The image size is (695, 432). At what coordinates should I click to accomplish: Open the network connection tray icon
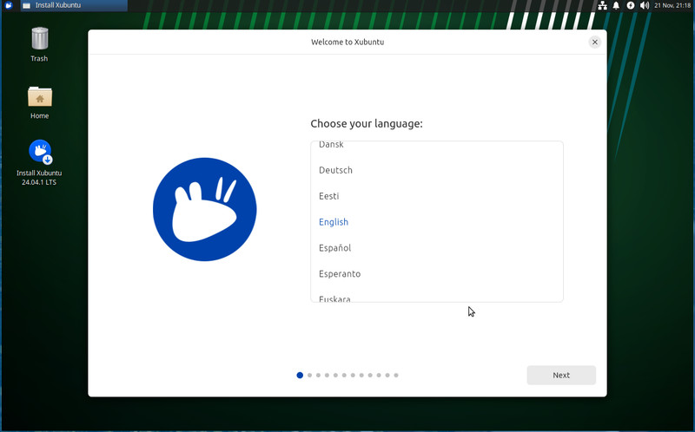602,5
